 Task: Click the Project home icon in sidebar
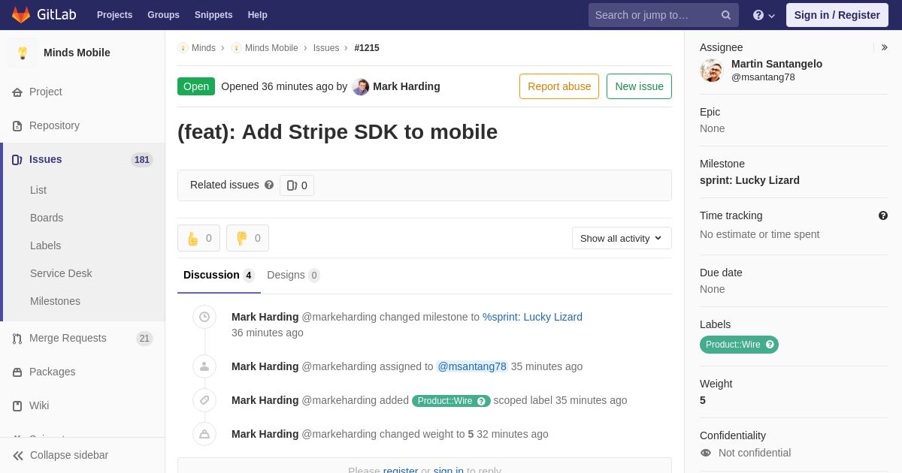point(17,92)
